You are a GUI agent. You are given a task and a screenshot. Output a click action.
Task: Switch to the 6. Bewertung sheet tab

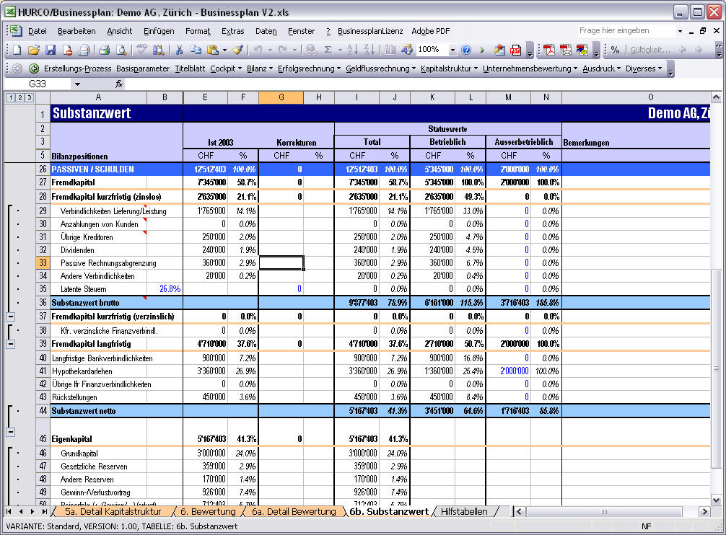coord(208,511)
